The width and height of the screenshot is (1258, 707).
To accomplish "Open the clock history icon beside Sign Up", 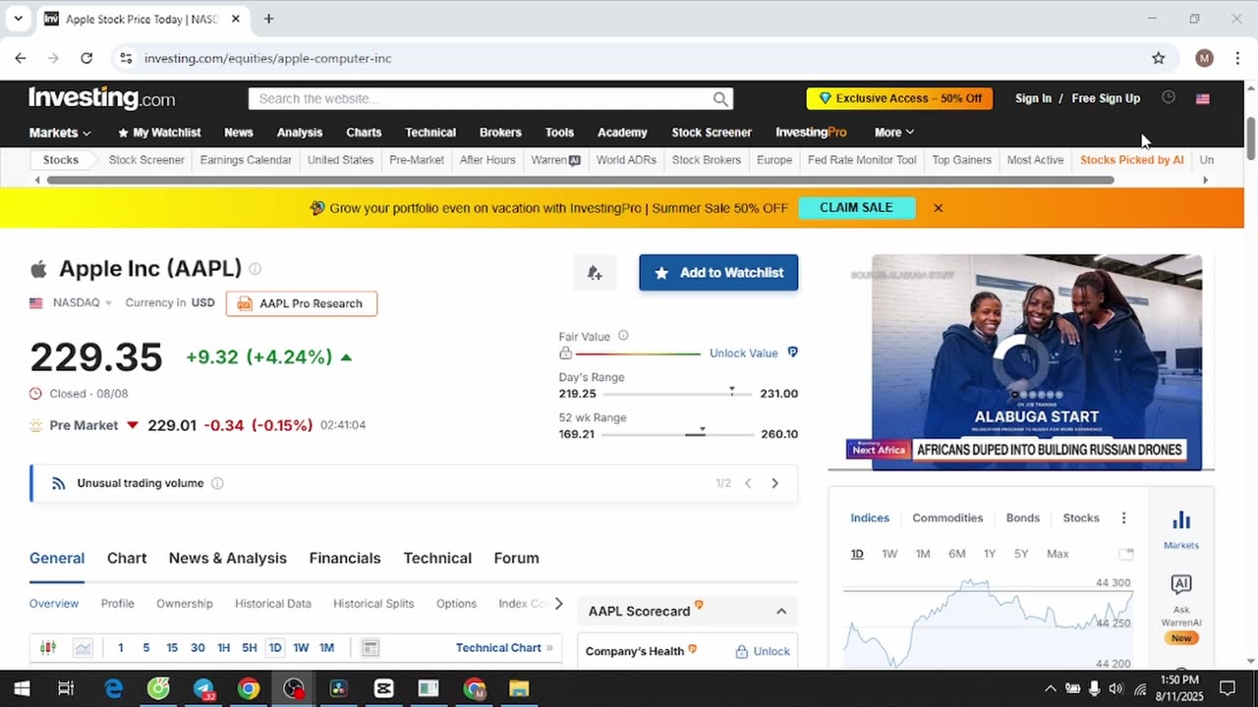I will click(1169, 97).
